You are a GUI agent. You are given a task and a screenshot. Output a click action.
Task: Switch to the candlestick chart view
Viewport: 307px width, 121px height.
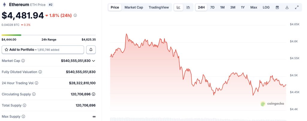[188, 7]
